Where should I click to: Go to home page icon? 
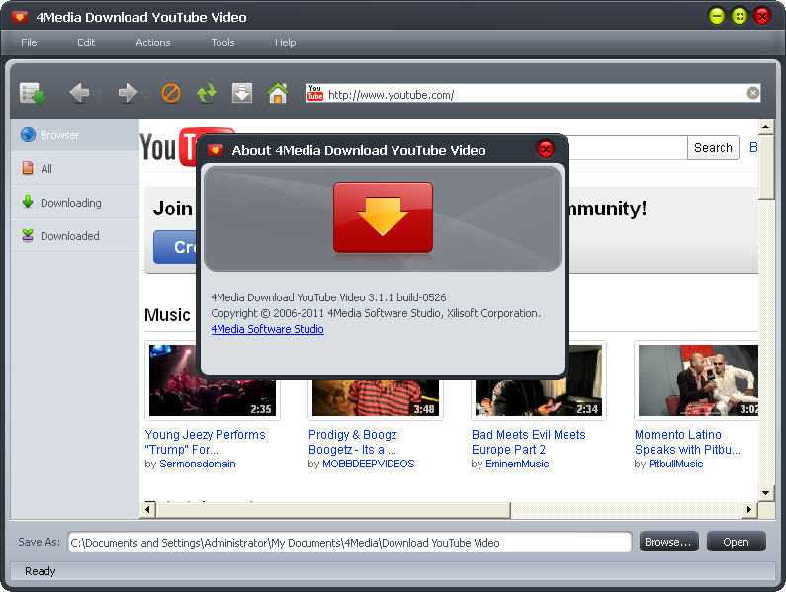(278, 93)
